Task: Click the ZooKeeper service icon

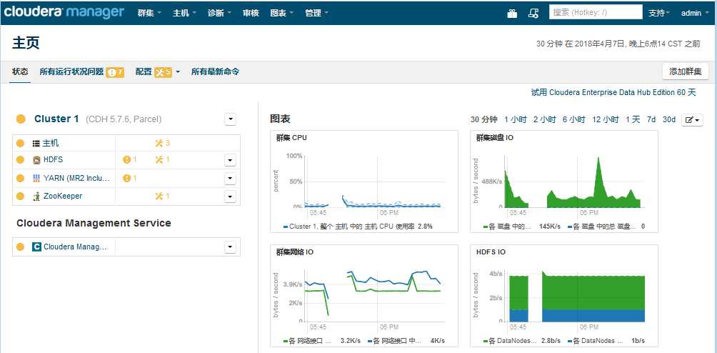Action: pos(36,197)
